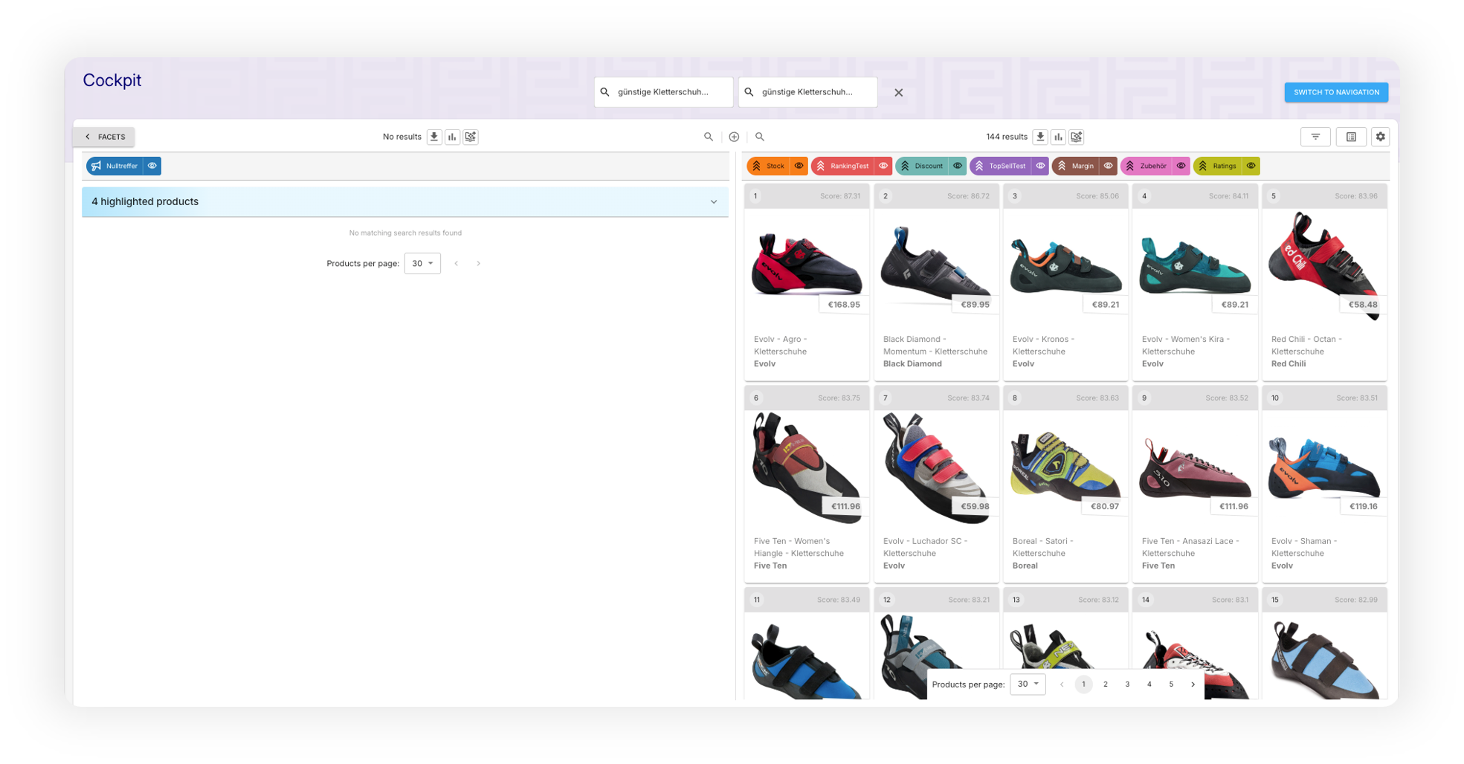Image resolution: width=1464 pixels, height=764 pixels.
Task: Select the RankingTest ranking rule chip
Action: [x=842, y=166]
